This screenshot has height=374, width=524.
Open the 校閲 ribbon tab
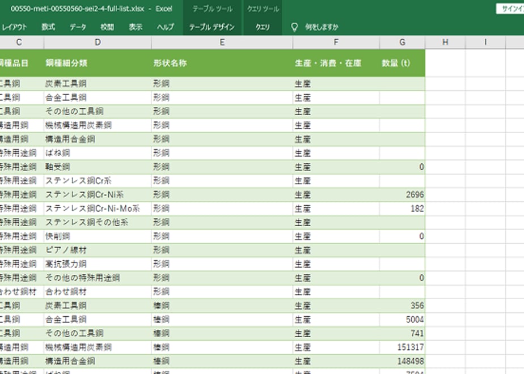click(107, 27)
